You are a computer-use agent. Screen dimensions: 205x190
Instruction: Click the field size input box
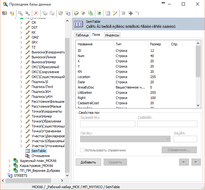click(x=185, y=139)
